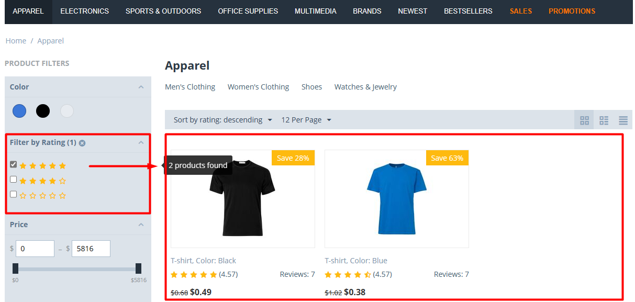This screenshot has height=302, width=635.
Task: Open the Shoes subcategory
Action: [311, 87]
